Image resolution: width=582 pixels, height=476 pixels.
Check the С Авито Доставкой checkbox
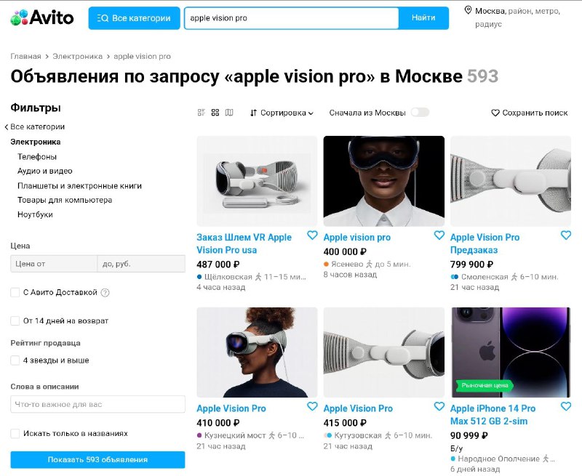[15, 292]
